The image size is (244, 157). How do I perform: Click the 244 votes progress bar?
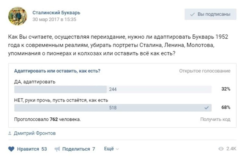pyautogui.click(x=113, y=89)
